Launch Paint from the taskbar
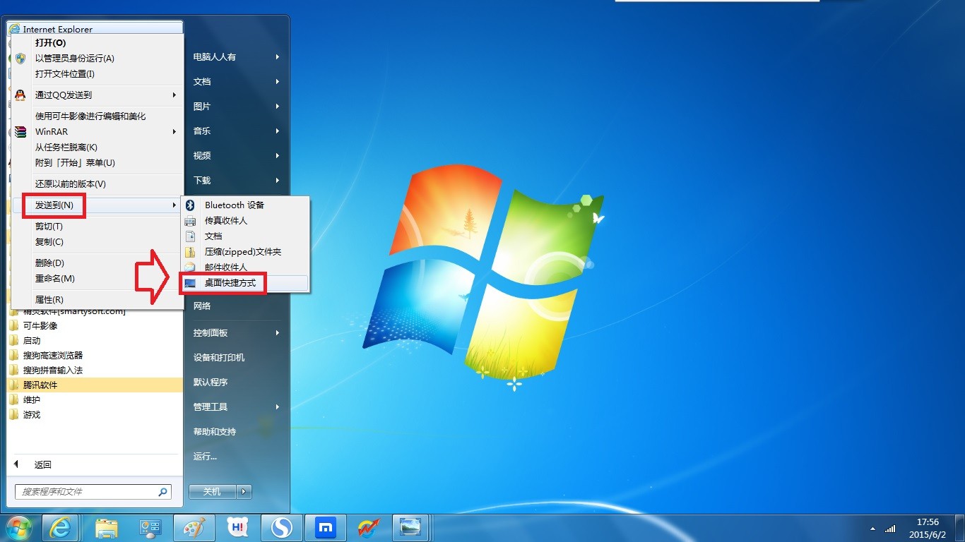The image size is (965, 542). coord(194,527)
